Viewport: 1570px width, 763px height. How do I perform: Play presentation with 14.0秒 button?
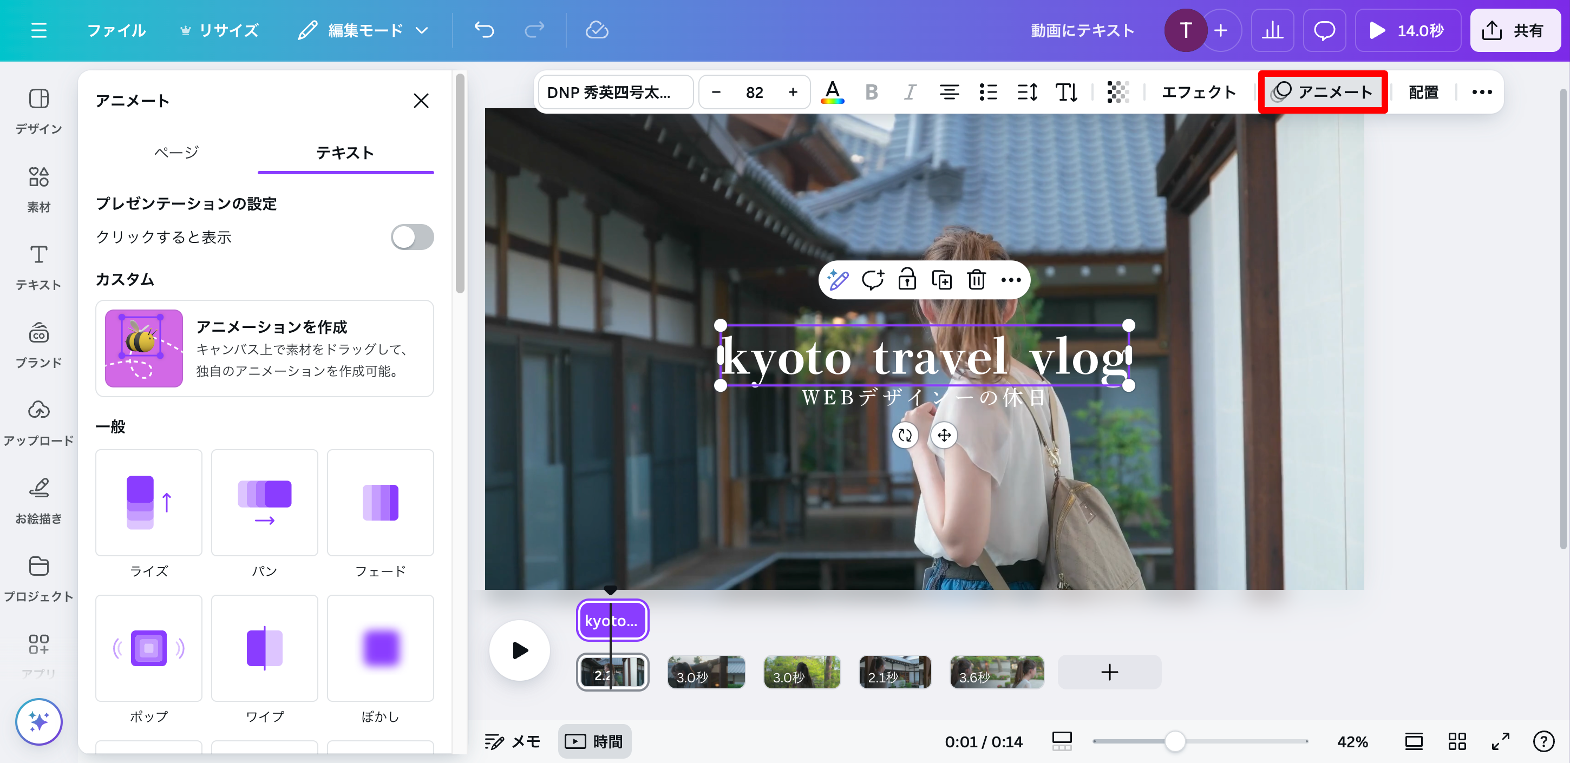pos(1408,30)
